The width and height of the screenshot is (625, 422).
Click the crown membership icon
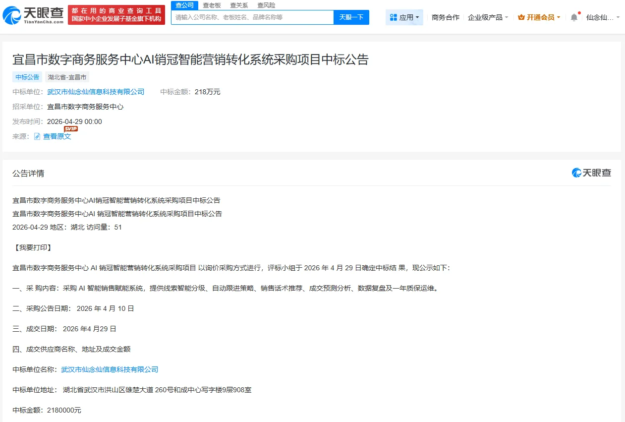521,17
